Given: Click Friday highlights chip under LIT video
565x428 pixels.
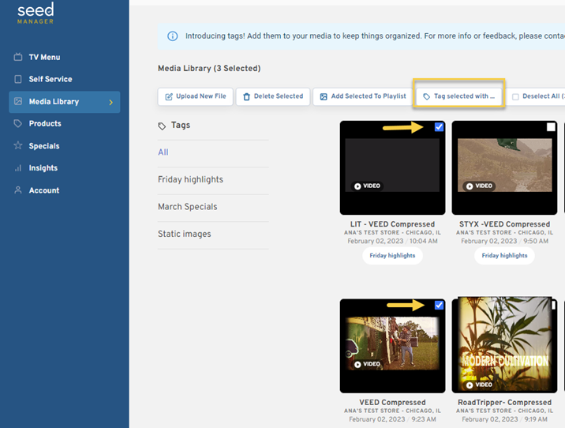Looking at the screenshot, I should pos(392,256).
